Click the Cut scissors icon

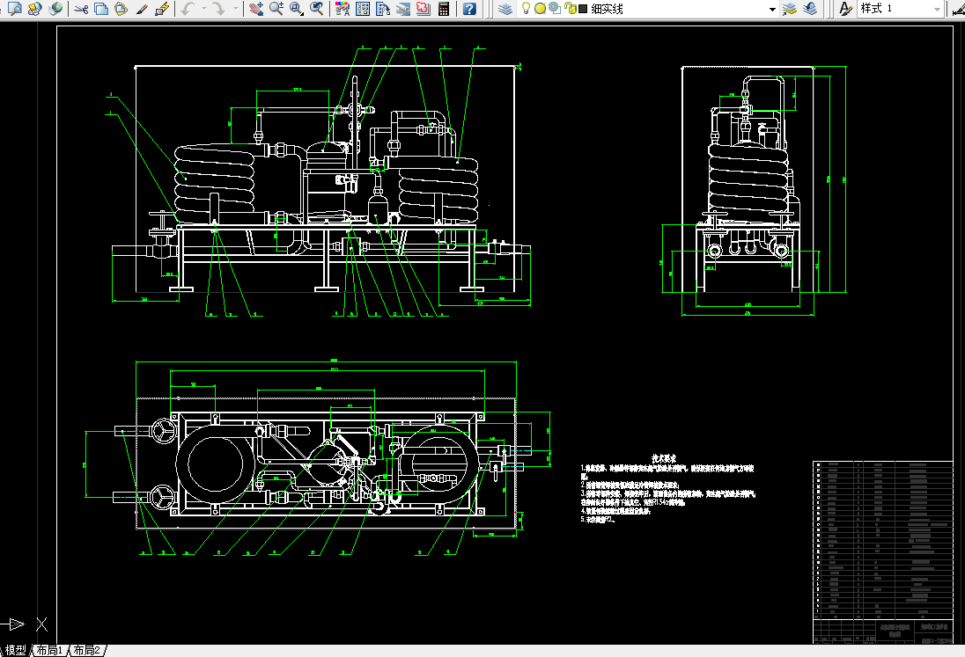[x=81, y=9]
